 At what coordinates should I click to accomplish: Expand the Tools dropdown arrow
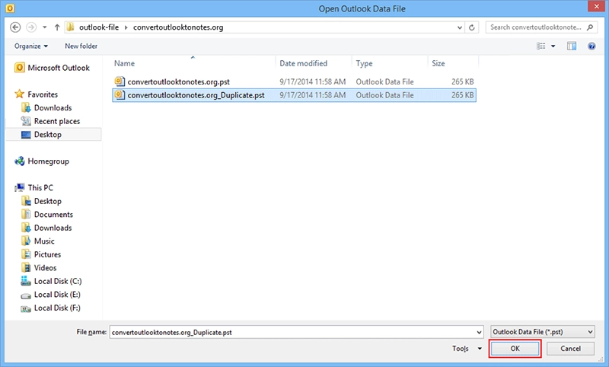pos(480,349)
